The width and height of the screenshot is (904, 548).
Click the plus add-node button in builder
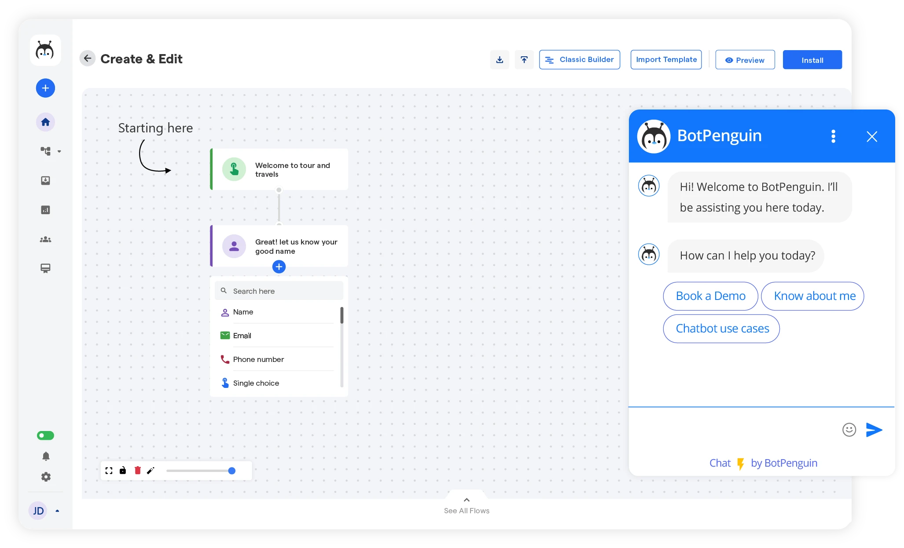(278, 266)
